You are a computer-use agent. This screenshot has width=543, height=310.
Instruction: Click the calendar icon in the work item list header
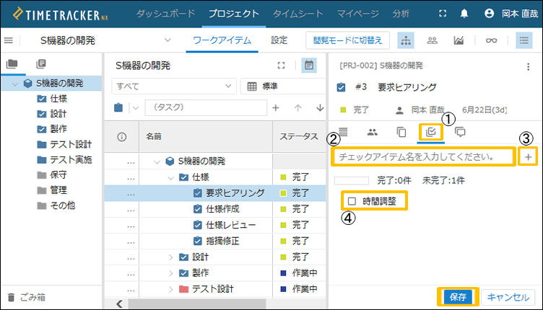309,66
